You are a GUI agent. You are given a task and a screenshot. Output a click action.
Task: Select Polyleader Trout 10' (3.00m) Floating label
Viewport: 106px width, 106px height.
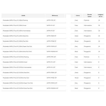(x=16, y=57)
